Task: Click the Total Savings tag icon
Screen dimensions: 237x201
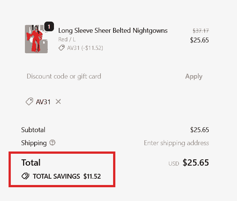Action: click(x=25, y=176)
